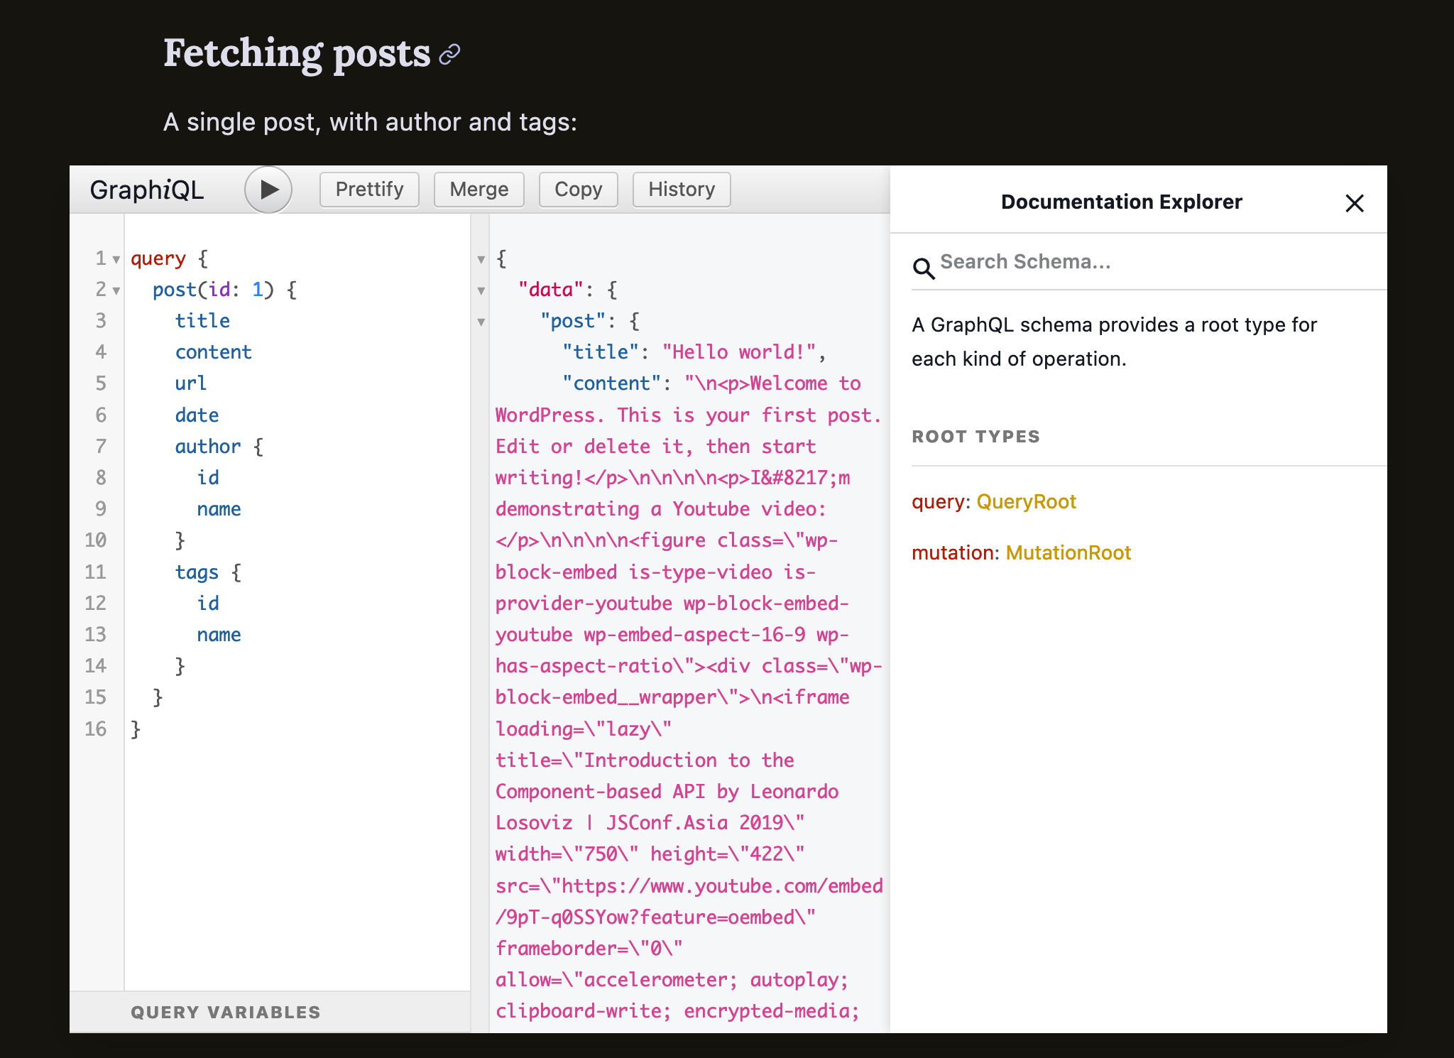Click the Merge button
This screenshot has height=1058, width=1454.
point(479,189)
